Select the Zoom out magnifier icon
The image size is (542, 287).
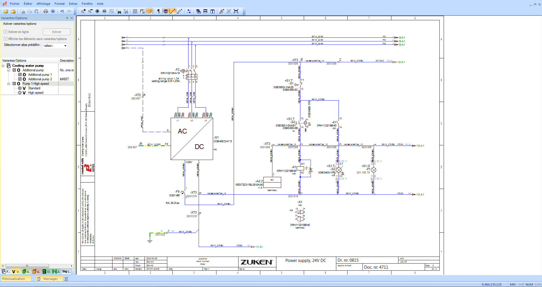click(x=90, y=11)
